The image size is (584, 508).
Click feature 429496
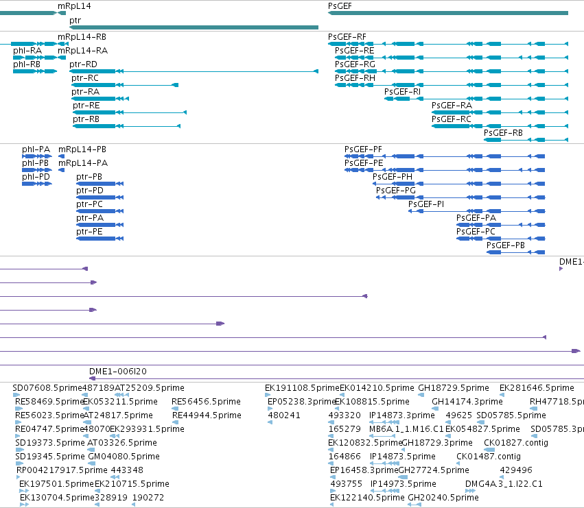click(x=516, y=470)
